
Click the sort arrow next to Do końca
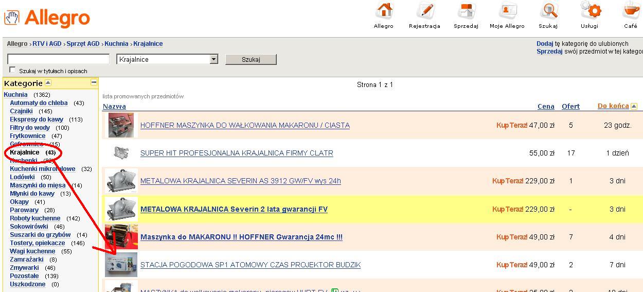click(634, 106)
